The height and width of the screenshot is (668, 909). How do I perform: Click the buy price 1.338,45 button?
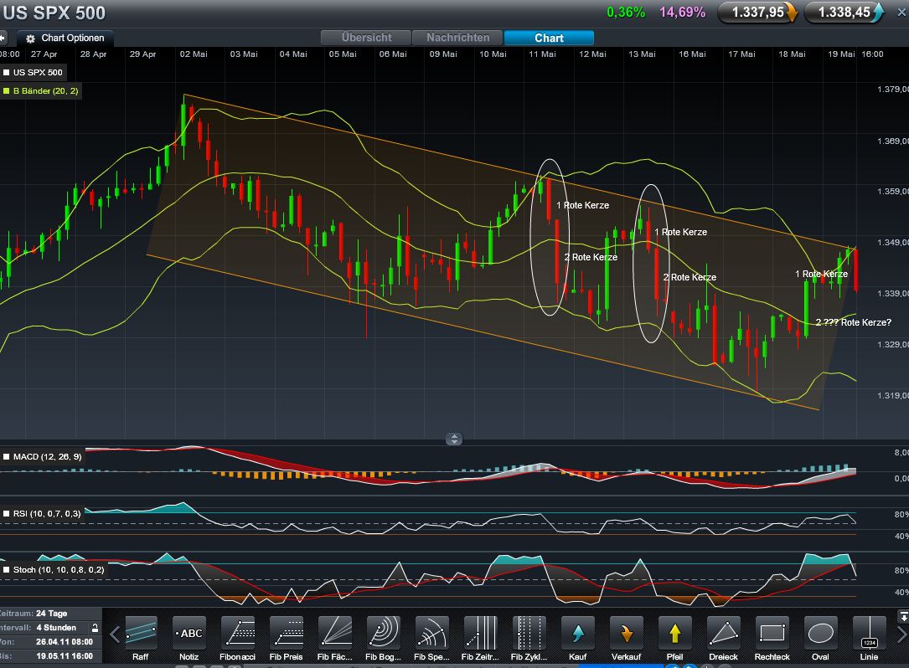pos(844,13)
